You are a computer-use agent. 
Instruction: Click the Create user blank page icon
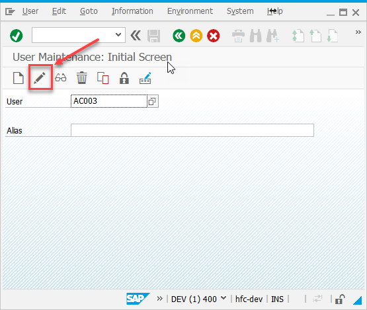(x=19, y=78)
